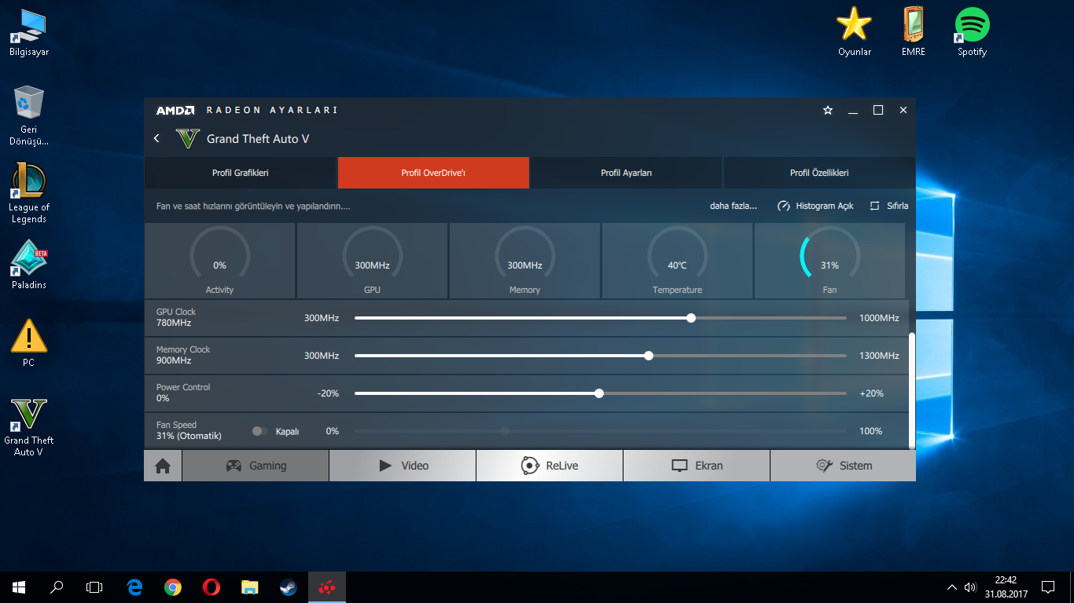
Task: Show hidden system tray icons
Action: point(952,587)
